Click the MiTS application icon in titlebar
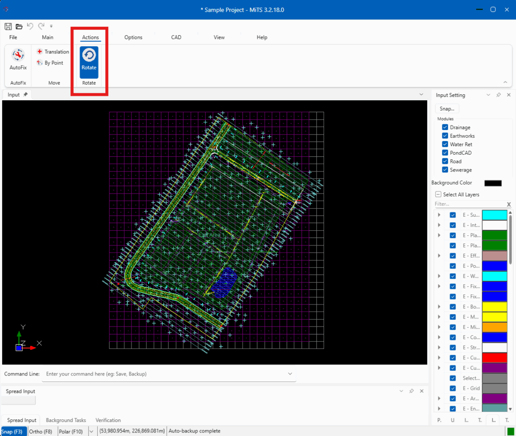Screen dimensions: 516x436 point(6,9)
